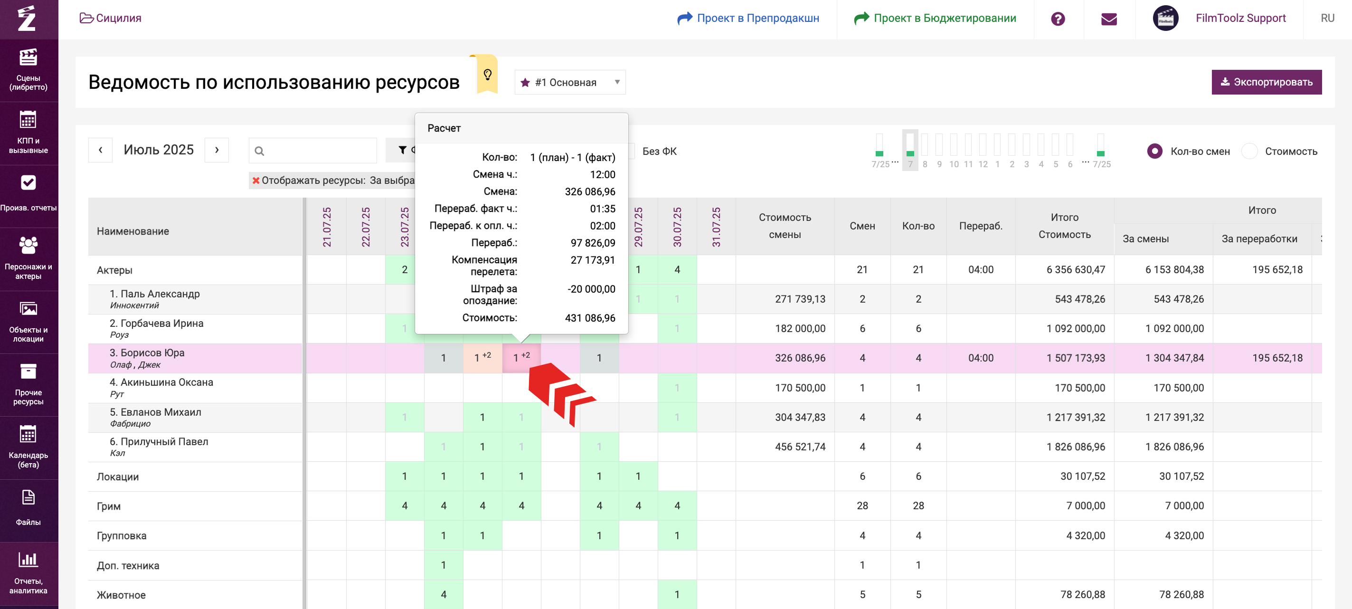This screenshot has width=1352, height=609.
Task: Click search magnifier icon
Action: pos(259,151)
